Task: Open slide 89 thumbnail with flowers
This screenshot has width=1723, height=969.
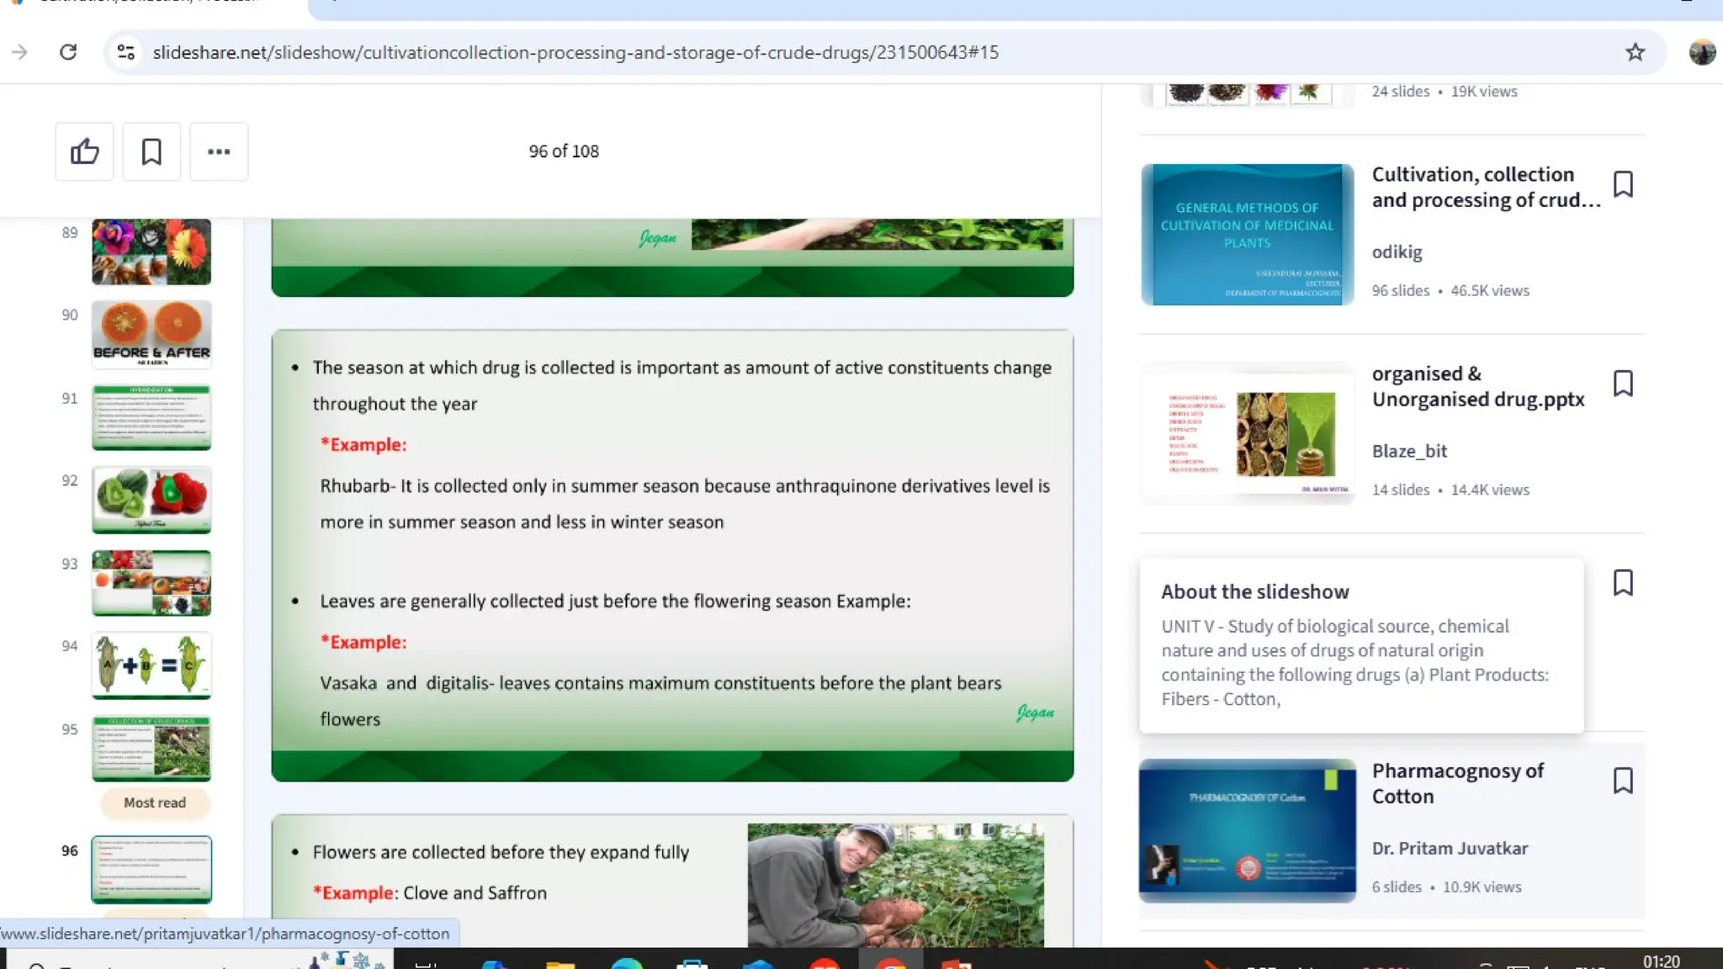Action: [x=151, y=252]
